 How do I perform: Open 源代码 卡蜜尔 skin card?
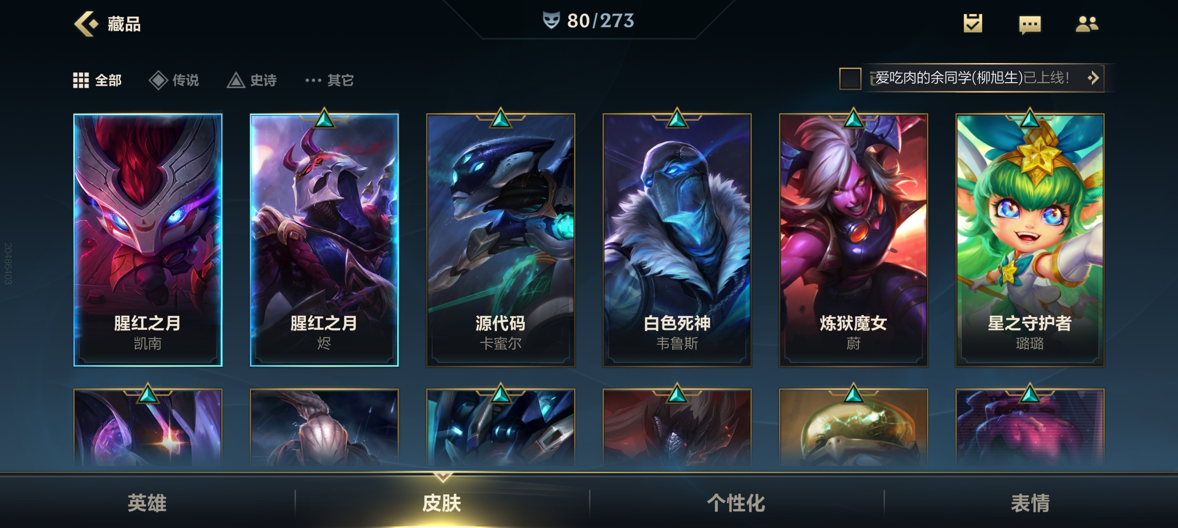[500, 240]
